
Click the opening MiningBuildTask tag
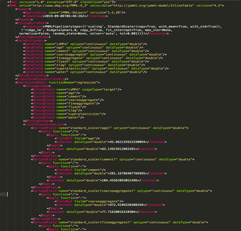pos(32,23)
